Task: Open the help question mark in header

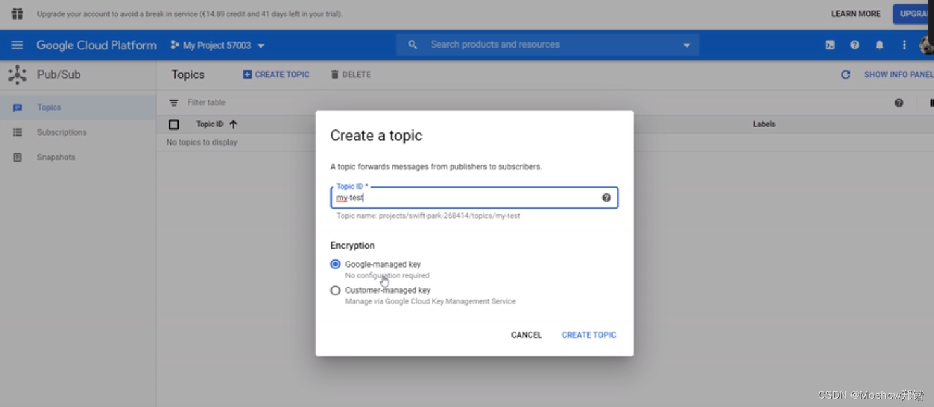Action: tap(854, 45)
